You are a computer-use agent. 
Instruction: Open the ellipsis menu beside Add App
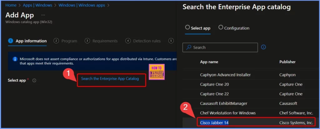(x=43, y=15)
